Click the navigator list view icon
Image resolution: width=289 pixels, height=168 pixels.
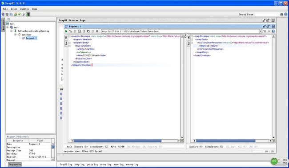[8, 20]
